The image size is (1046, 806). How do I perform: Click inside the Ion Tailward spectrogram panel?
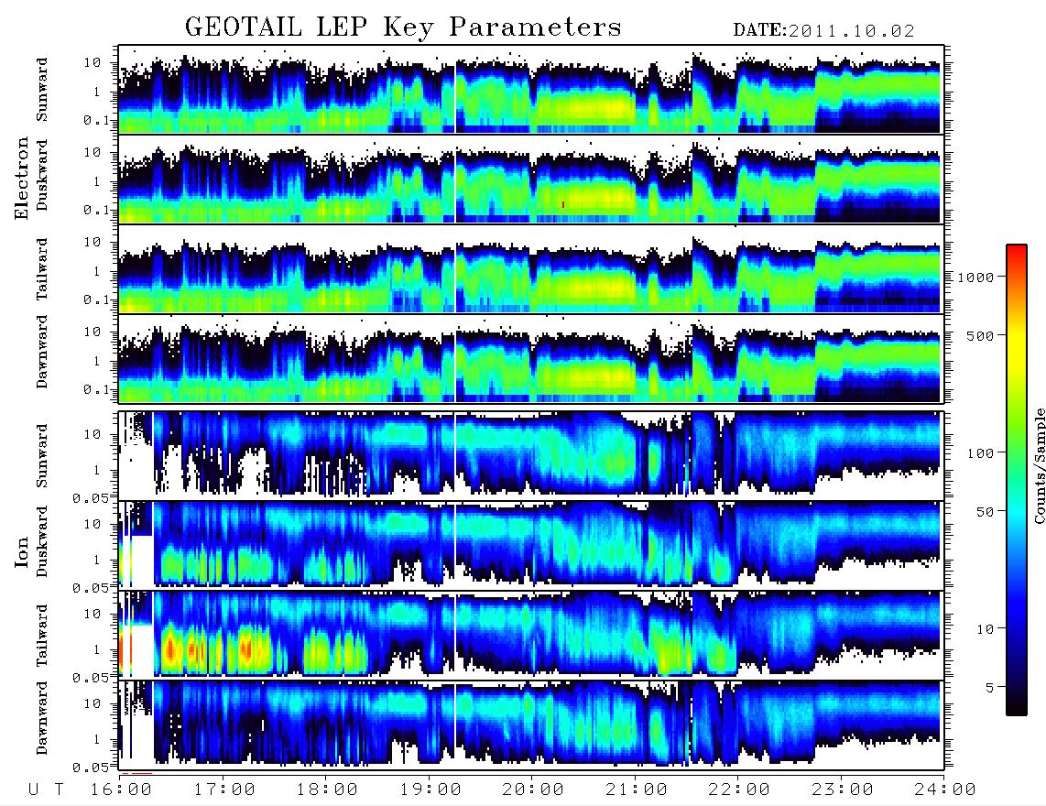(531, 635)
